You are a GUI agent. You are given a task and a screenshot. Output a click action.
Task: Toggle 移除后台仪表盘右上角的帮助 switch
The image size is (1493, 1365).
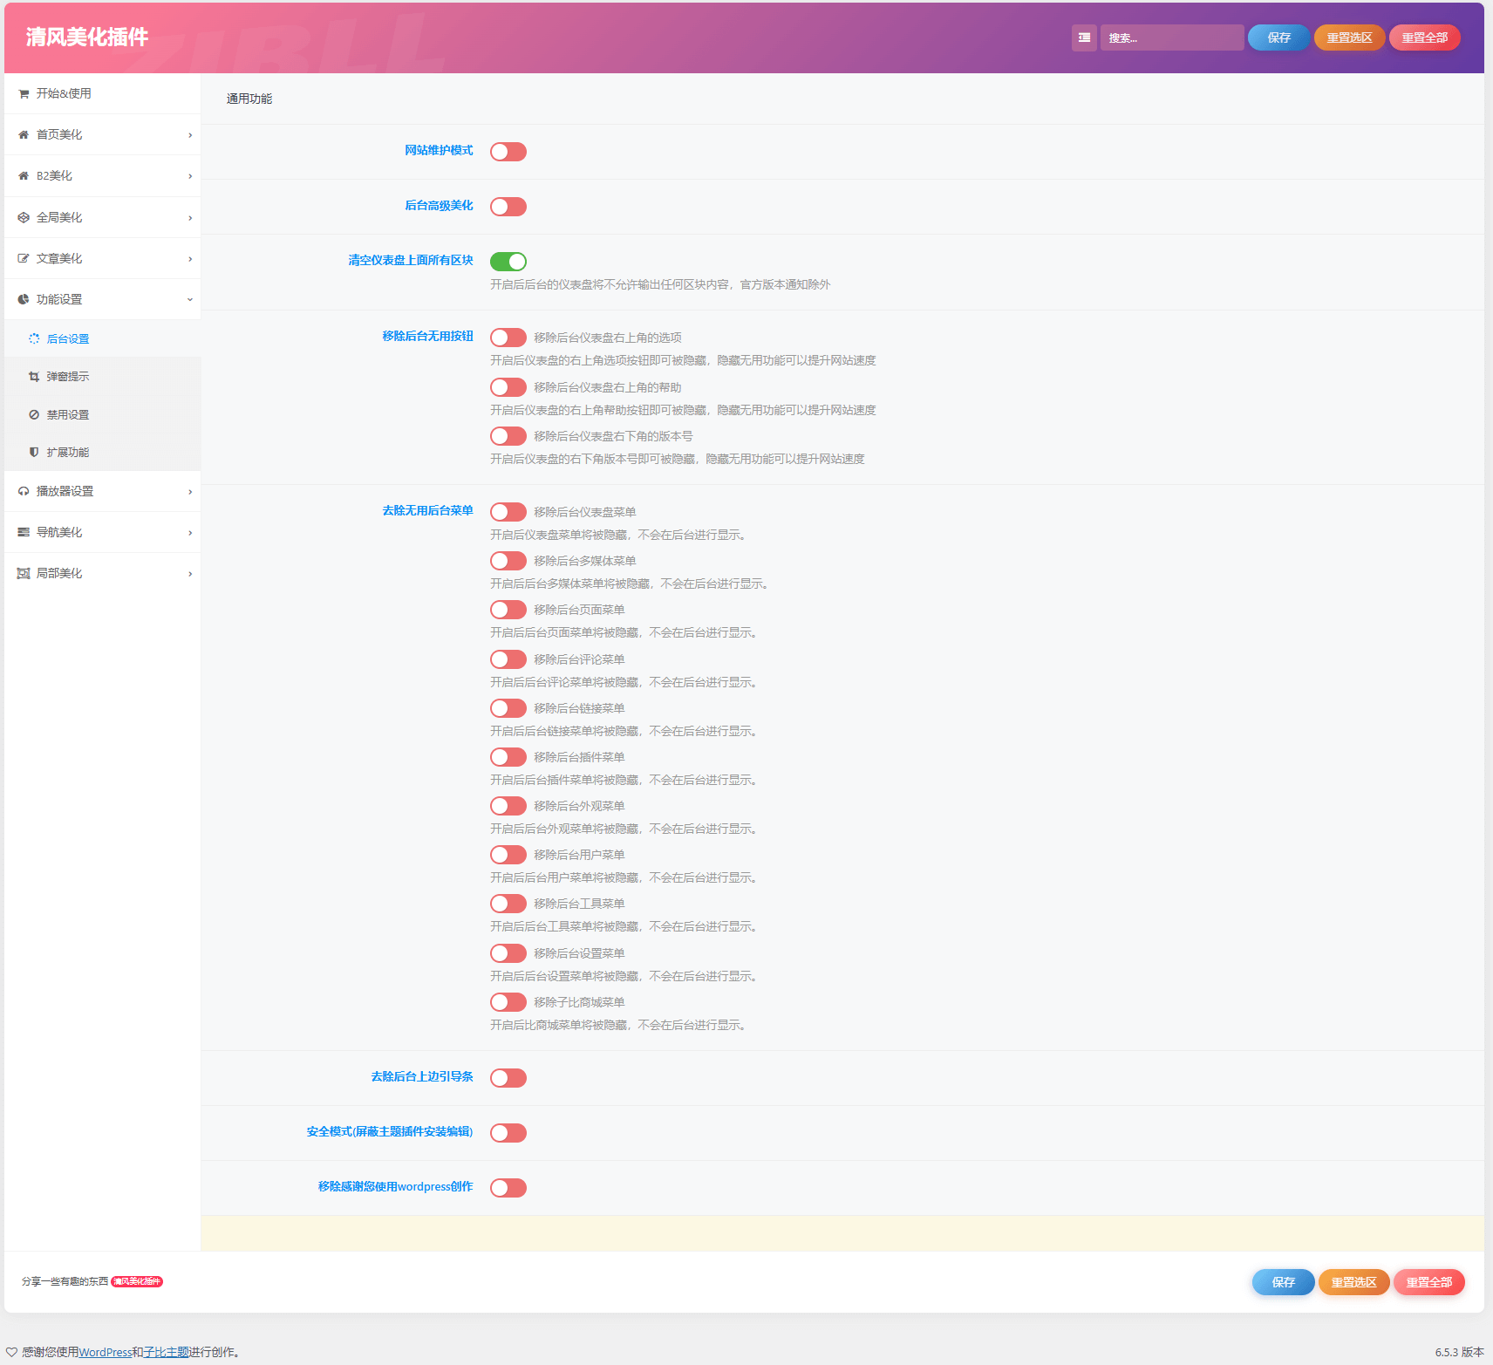click(x=508, y=387)
